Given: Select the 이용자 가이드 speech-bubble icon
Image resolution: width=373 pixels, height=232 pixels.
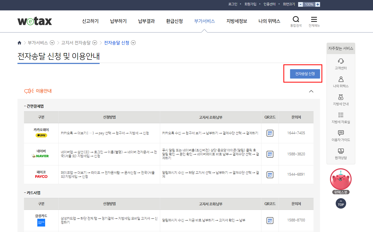Looking at the screenshot, I should click(x=341, y=133).
